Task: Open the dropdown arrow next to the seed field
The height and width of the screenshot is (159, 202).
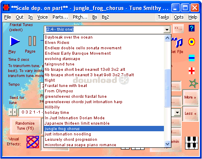Action: (x=177, y=113)
